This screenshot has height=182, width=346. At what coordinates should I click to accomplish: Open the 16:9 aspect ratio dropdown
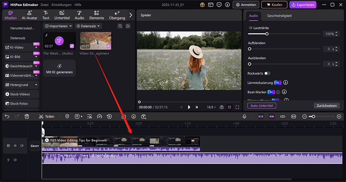[x=211, y=107]
